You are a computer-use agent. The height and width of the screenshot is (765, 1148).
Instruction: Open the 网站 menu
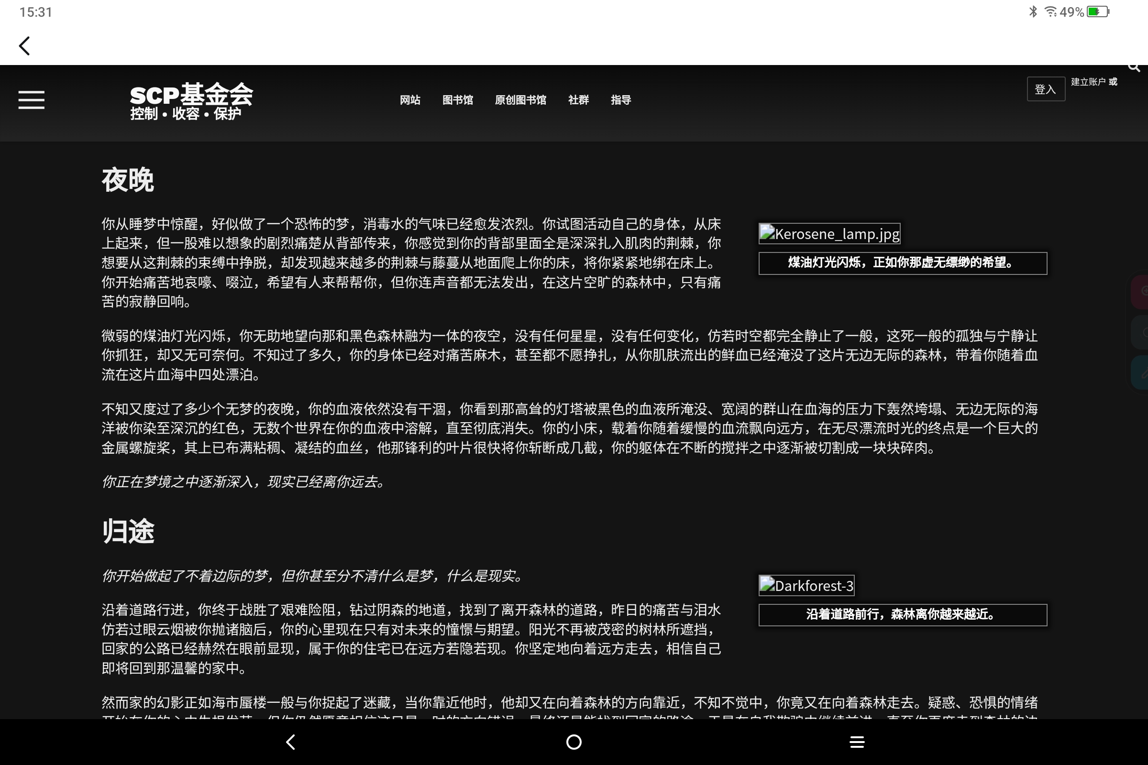[410, 100]
